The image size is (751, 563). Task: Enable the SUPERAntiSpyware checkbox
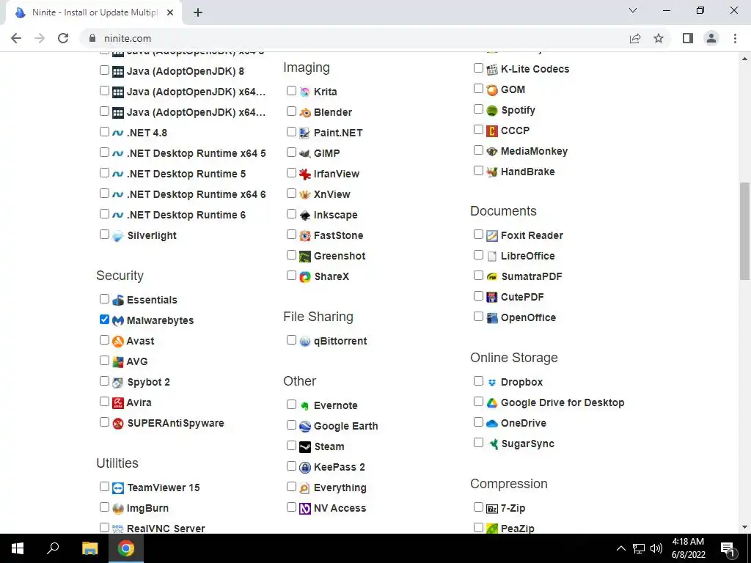coord(104,422)
